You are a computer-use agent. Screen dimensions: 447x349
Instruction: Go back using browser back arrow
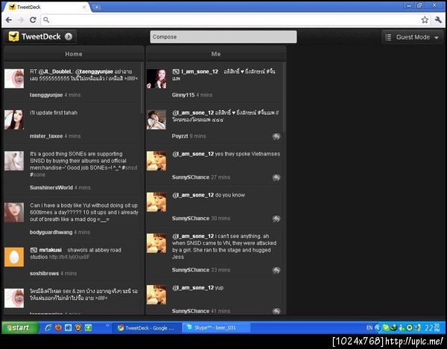pos(9,19)
